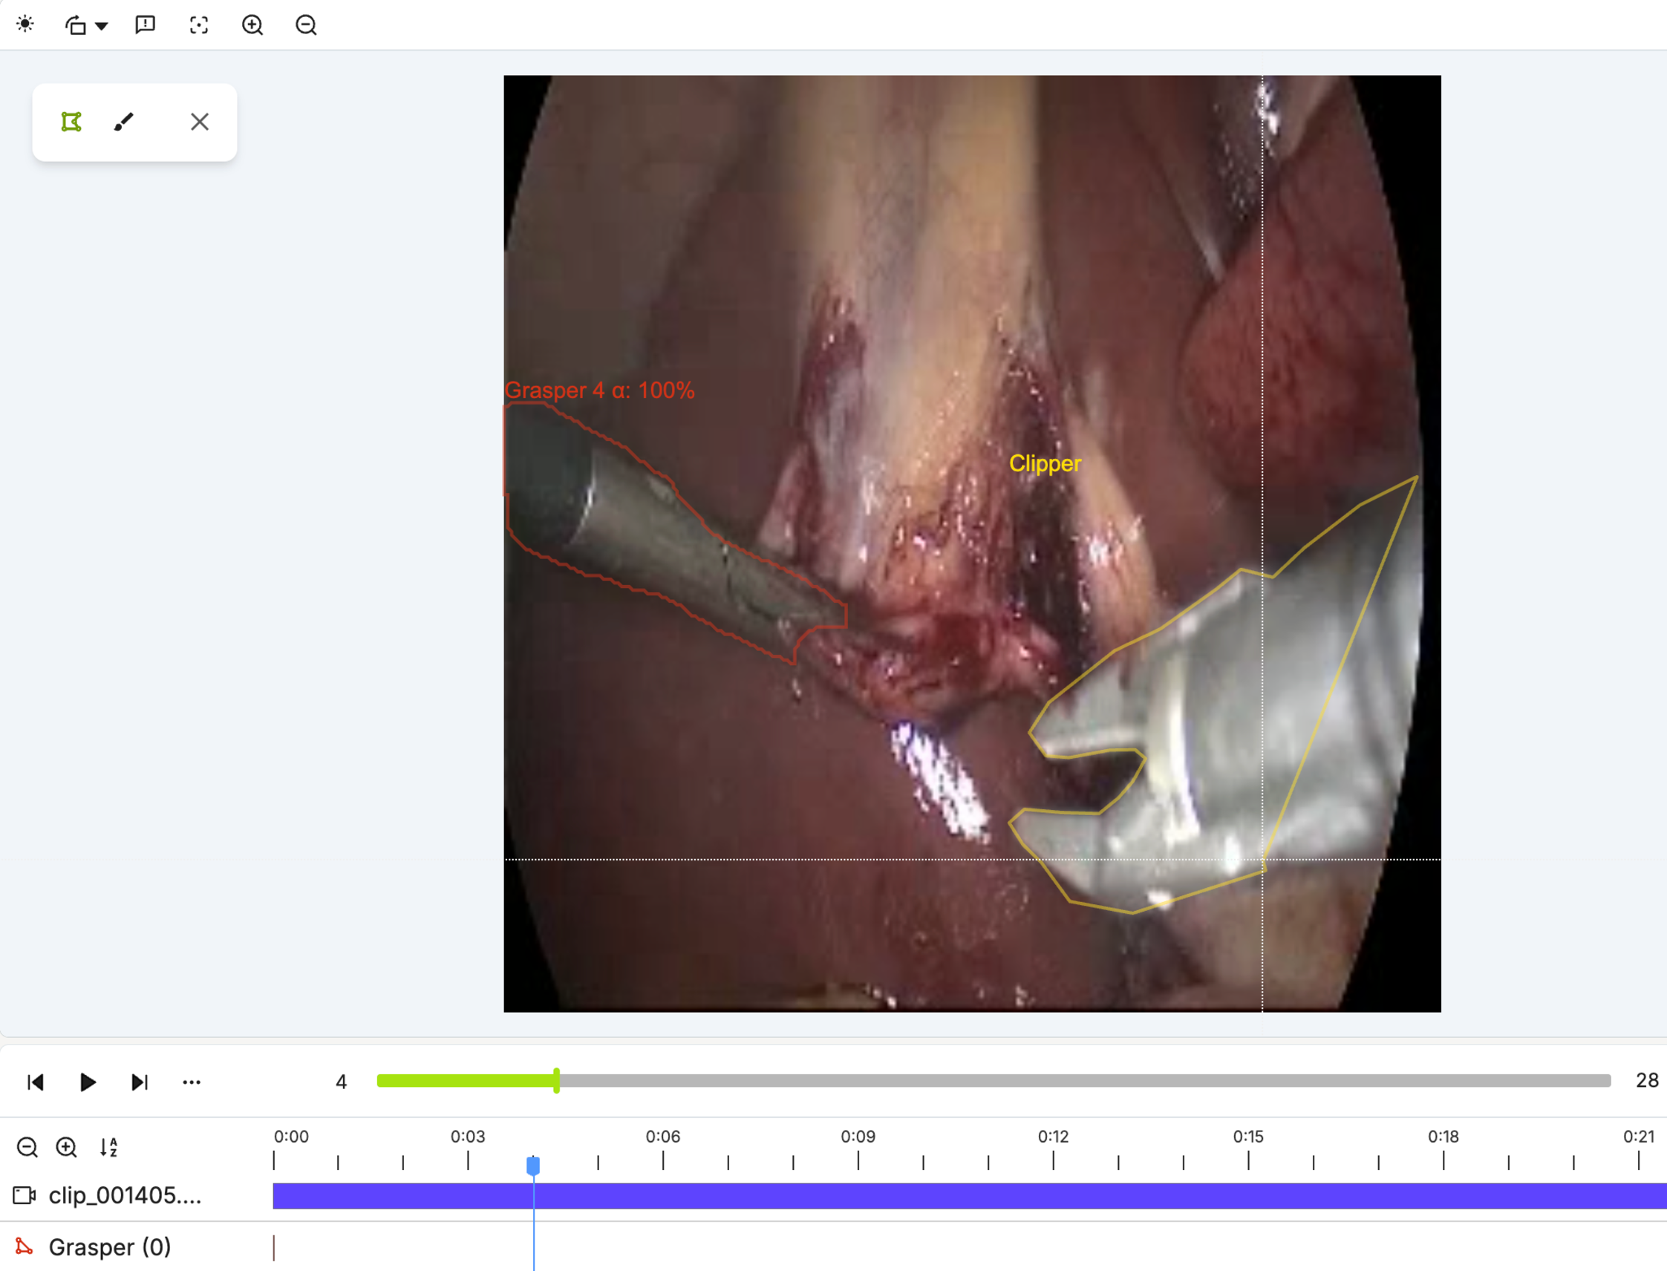Close the drawing tool popup
This screenshot has height=1271, width=1667.
pyautogui.click(x=200, y=122)
